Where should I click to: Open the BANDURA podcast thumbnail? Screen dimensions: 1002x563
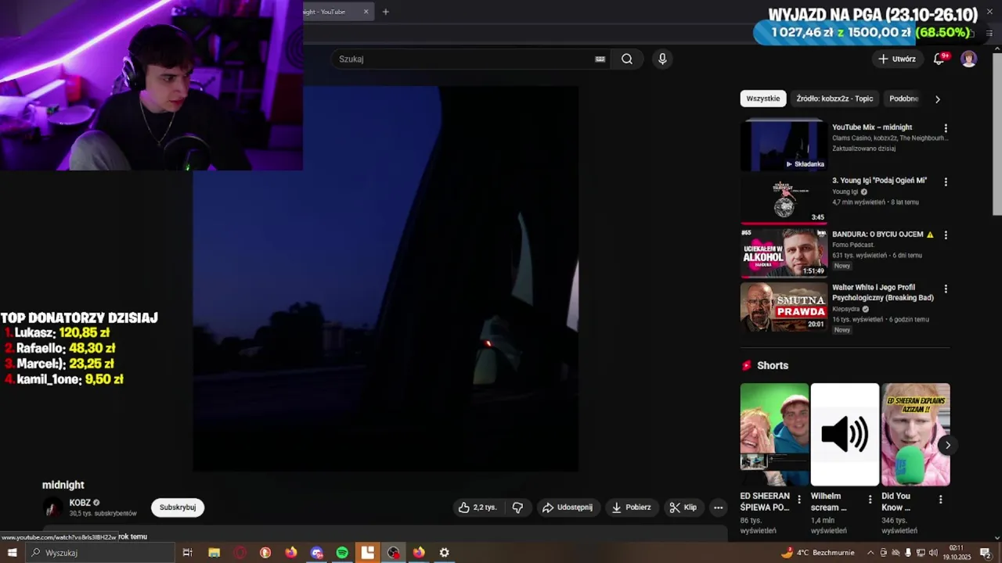[784, 253]
